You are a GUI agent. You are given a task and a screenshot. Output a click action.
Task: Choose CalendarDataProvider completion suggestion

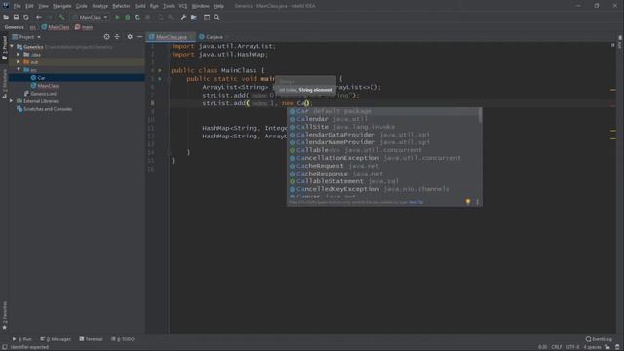[383, 135]
